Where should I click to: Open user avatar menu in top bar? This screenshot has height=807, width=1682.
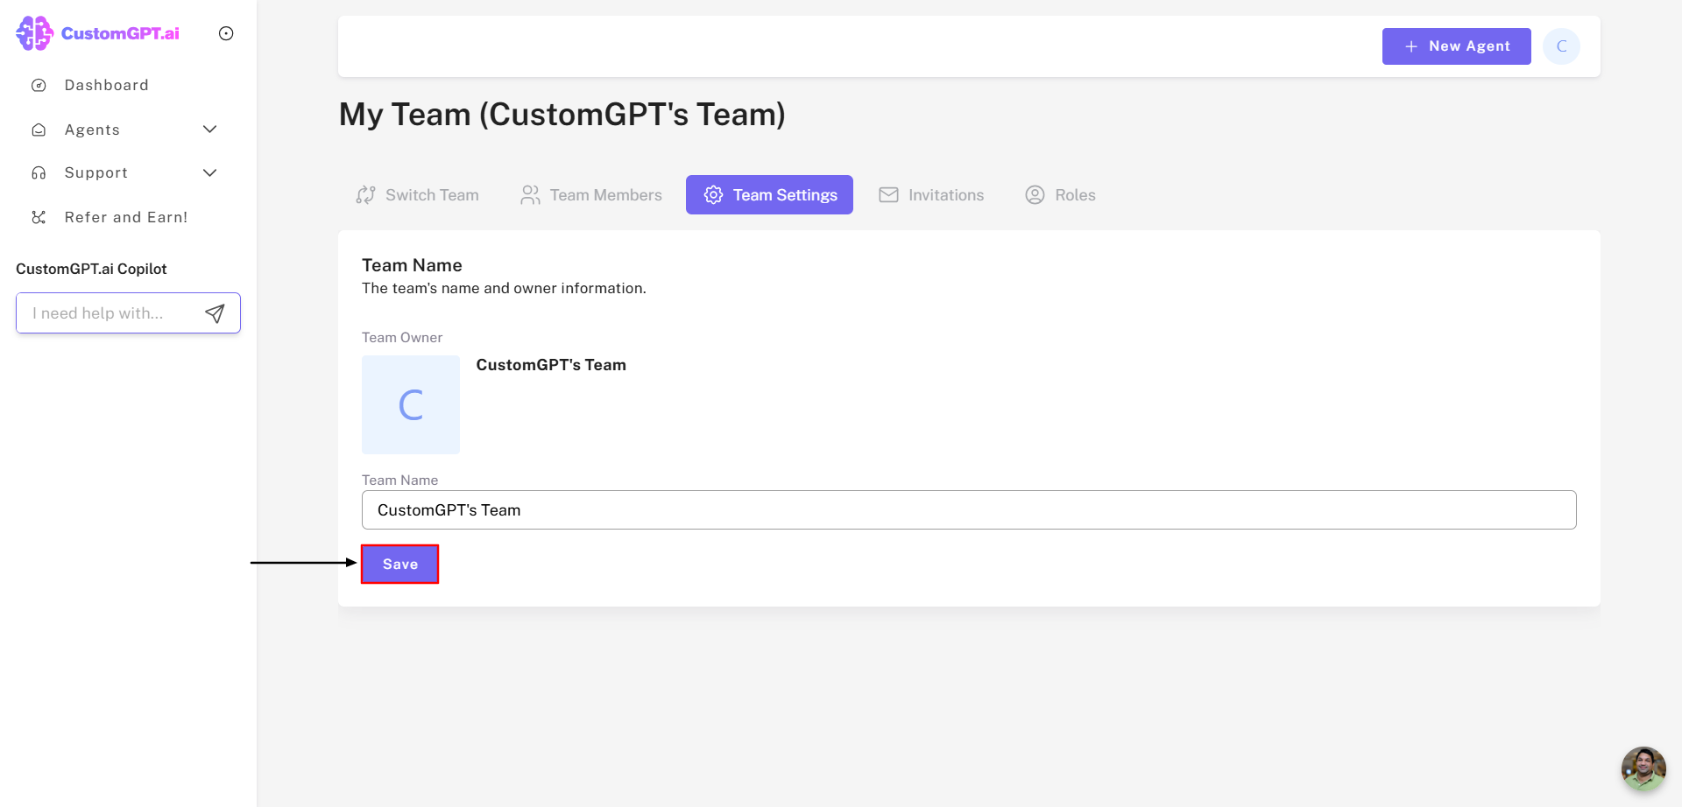click(1561, 46)
